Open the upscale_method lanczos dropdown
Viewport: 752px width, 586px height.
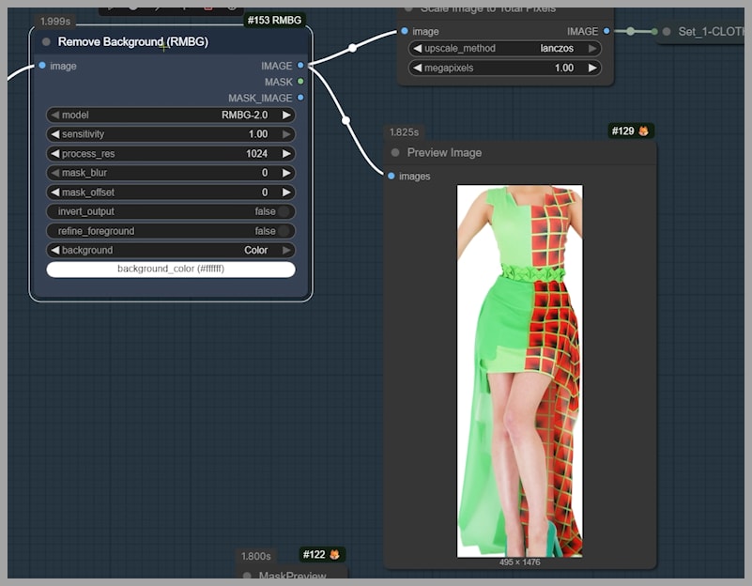[x=505, y=48]
